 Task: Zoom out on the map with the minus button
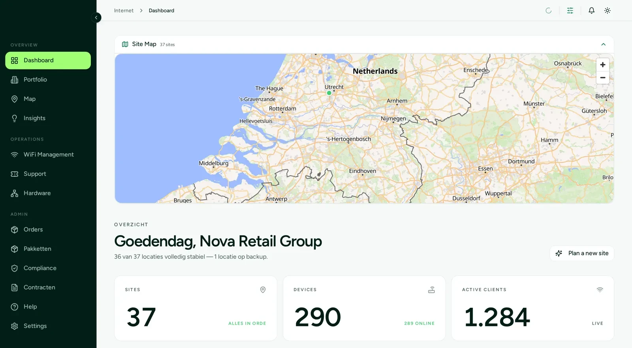[x=603, y=78]
